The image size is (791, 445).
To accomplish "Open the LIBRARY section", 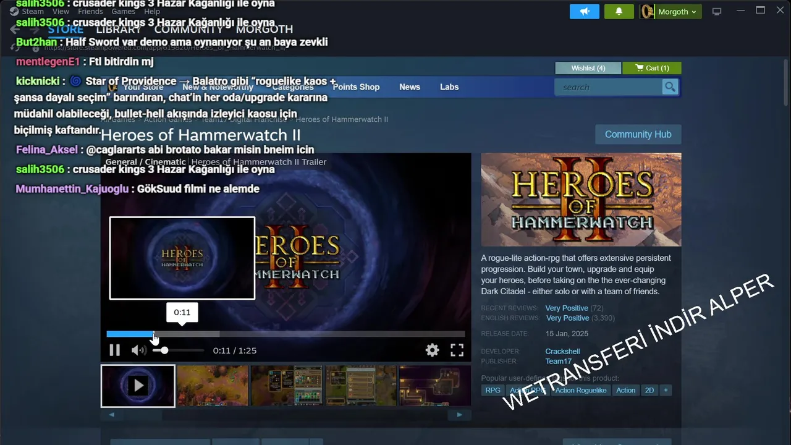I will point(119,29).
